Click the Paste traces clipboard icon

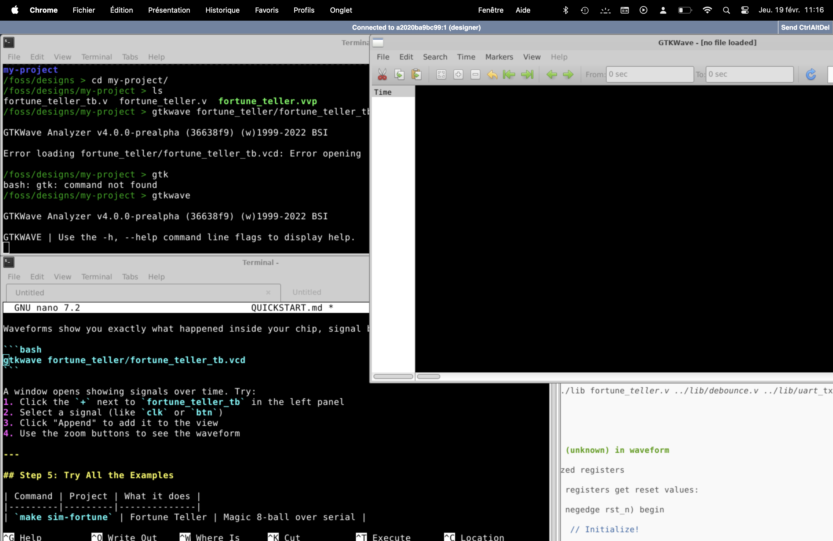tap(416, 74)
